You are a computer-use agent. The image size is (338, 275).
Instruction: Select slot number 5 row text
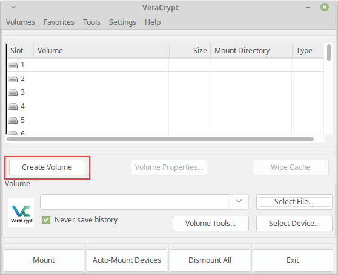[22, 120]
